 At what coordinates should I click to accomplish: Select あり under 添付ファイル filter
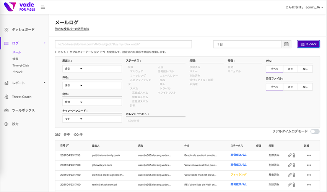click(290, 87)
